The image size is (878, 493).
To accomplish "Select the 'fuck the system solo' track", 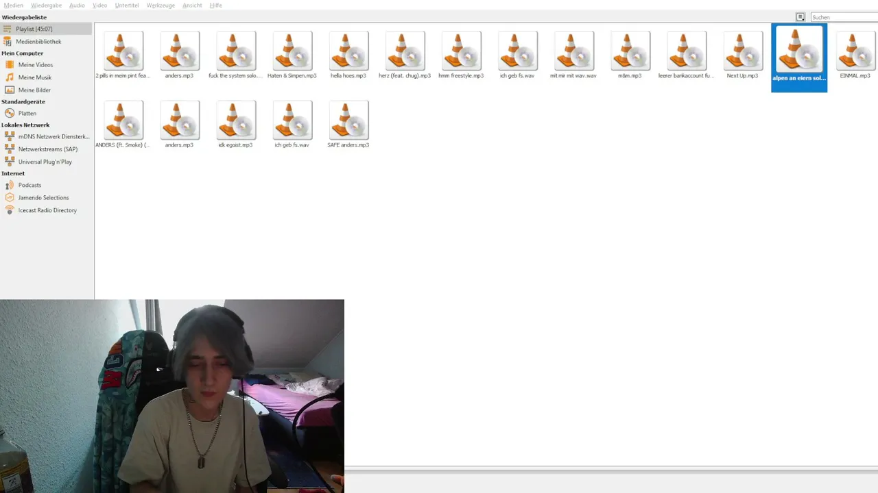I will [x=236, y=55].
